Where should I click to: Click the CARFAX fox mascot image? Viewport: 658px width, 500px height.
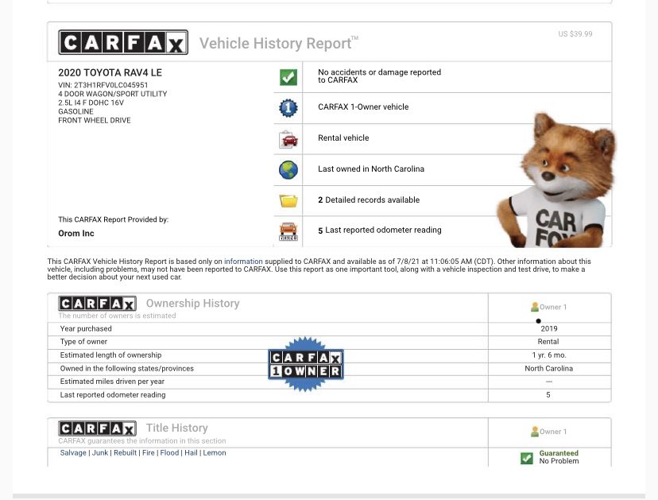(x=555, y=180)
